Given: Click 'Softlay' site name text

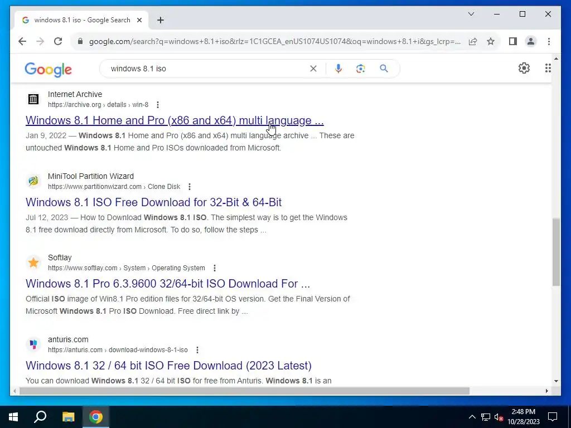Looking at the screenshot, I should pyautogui.click(x=60, y=257).
